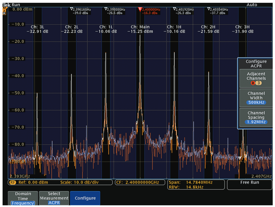Open the Channel Width 500kHz selector
275x207 pixels.
[x=256, y=102]
